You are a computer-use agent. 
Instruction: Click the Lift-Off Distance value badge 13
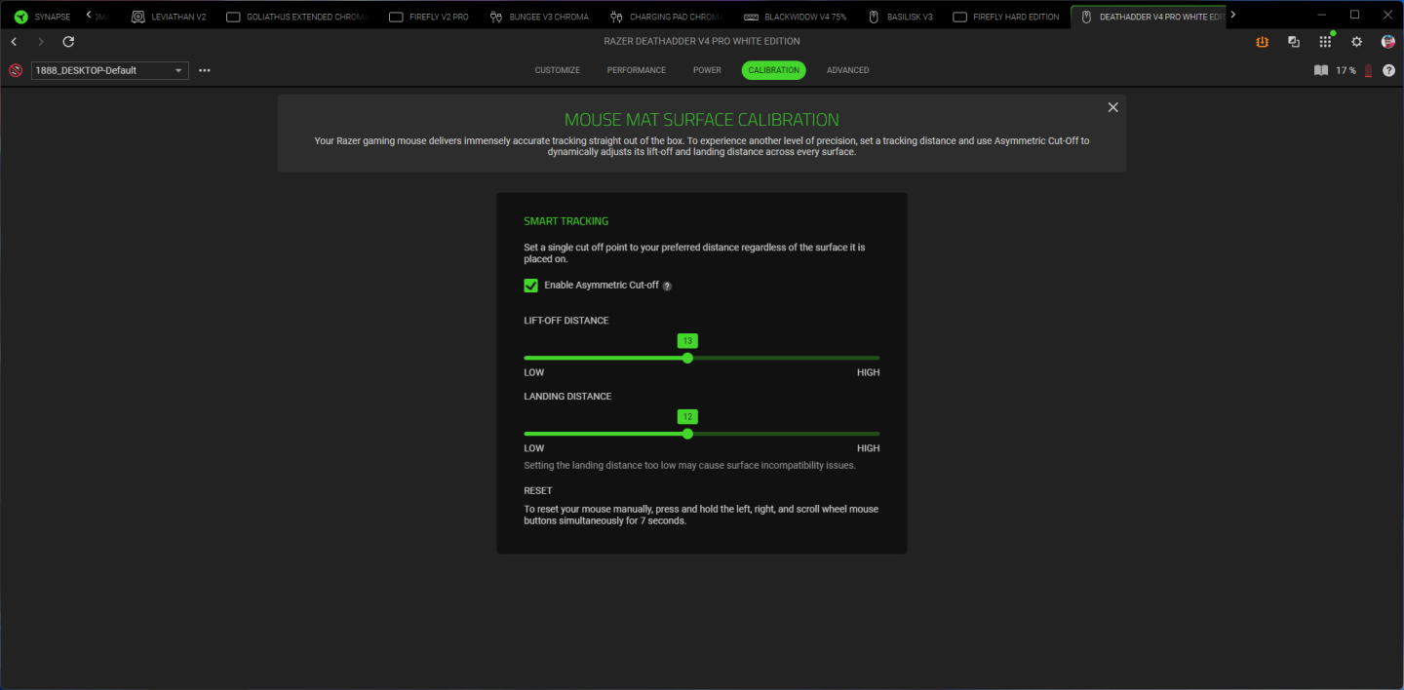(687, 341)
